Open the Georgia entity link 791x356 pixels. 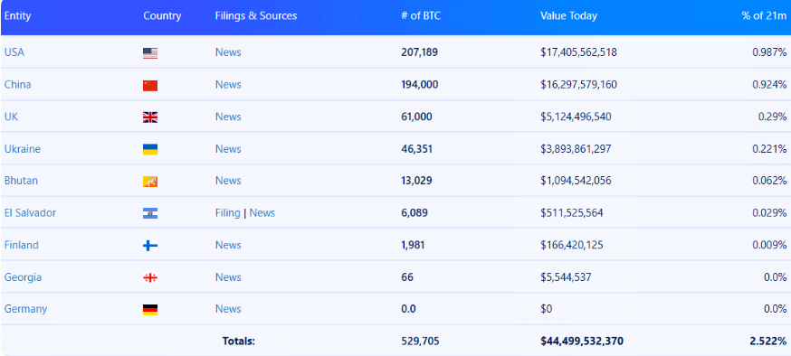pyautogui.click(x=23, y=277)
